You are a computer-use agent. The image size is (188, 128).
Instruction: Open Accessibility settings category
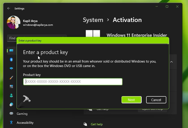pos(25,123)
